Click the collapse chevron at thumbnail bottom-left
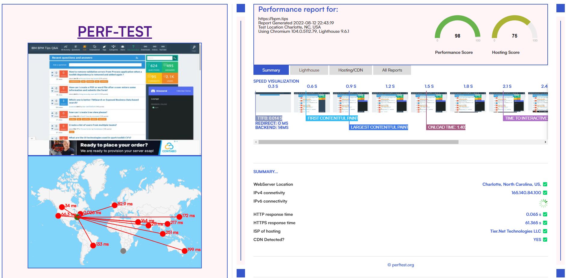Viewport: 566px width, 278px height. pos(32,139)
